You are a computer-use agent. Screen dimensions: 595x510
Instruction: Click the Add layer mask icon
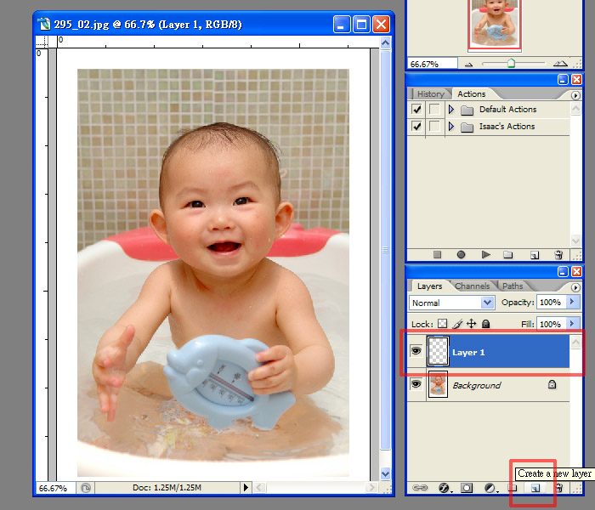[x=467, y=488]
